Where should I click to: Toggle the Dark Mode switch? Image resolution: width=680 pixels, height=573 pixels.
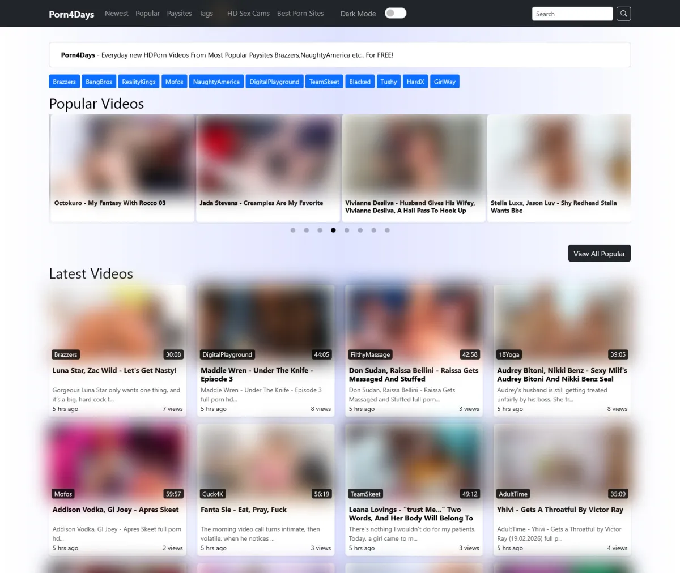pyautogui.click(x=396, y=13)
